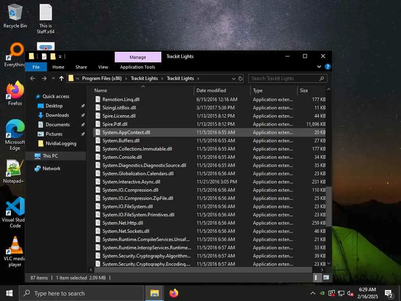
Task: Click File Explorer taskbar icon
Action: (154, 293)
